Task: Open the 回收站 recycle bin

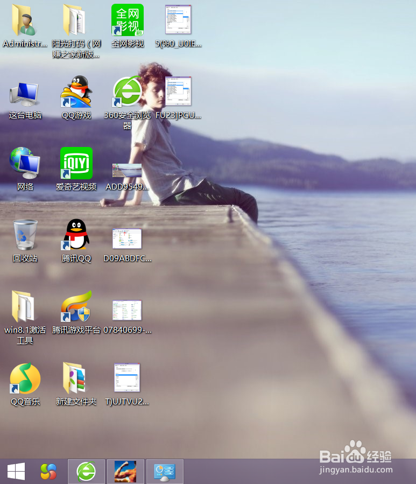Action: (25, 235)
